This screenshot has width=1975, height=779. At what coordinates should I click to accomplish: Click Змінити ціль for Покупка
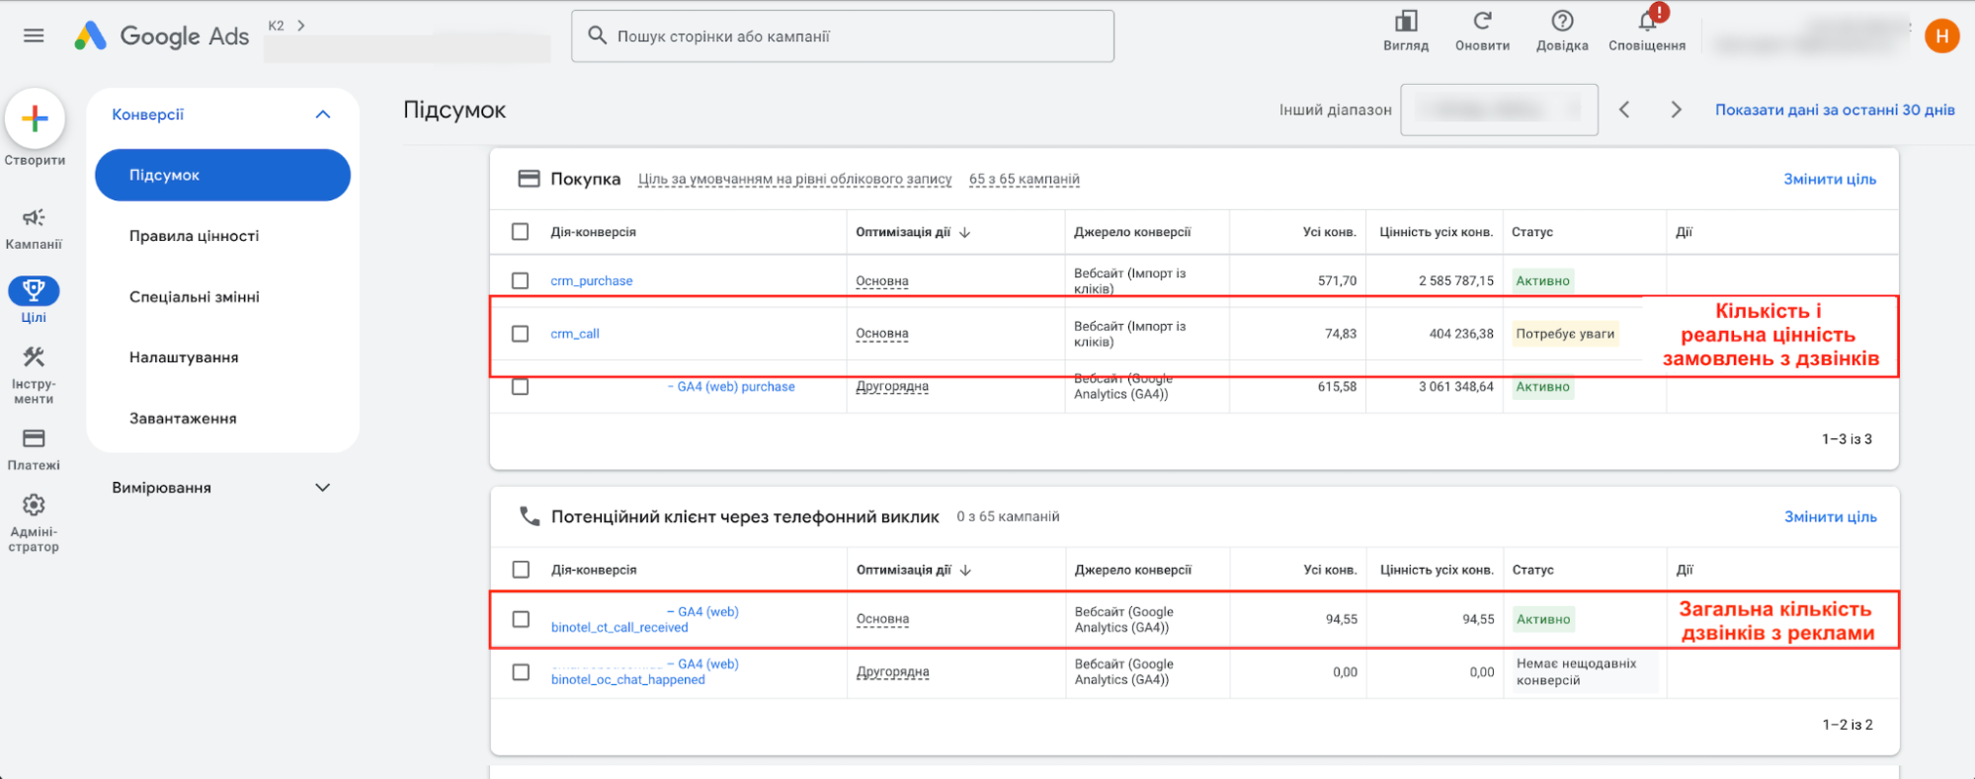(1830, 179)
